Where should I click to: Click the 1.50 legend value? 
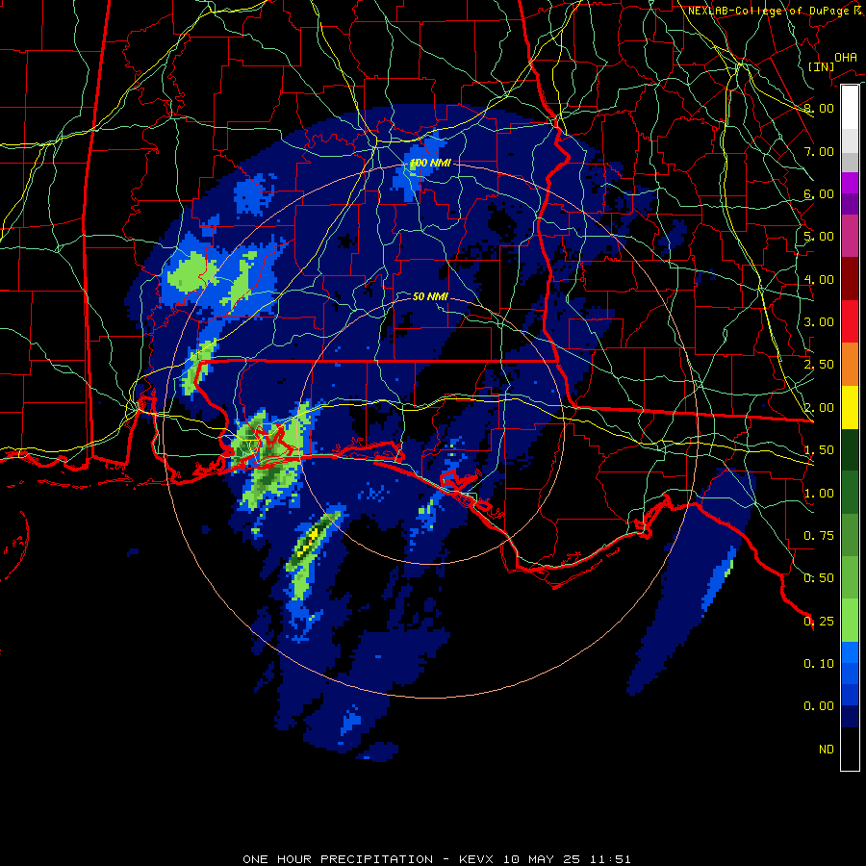pyautogui.click(x=819, y=450)
